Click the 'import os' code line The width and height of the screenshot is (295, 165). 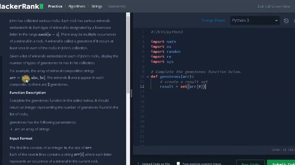click(x=161, y=47)
